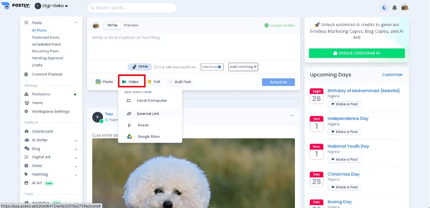Viewport: 430px width, 208px height.
Task: Click the Hashtag tag icon
Action: pyautogui.click(x=26, y=174)
